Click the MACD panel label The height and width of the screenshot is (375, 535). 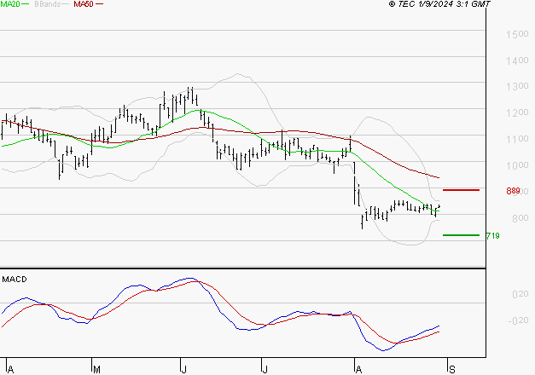click(15, 280)
